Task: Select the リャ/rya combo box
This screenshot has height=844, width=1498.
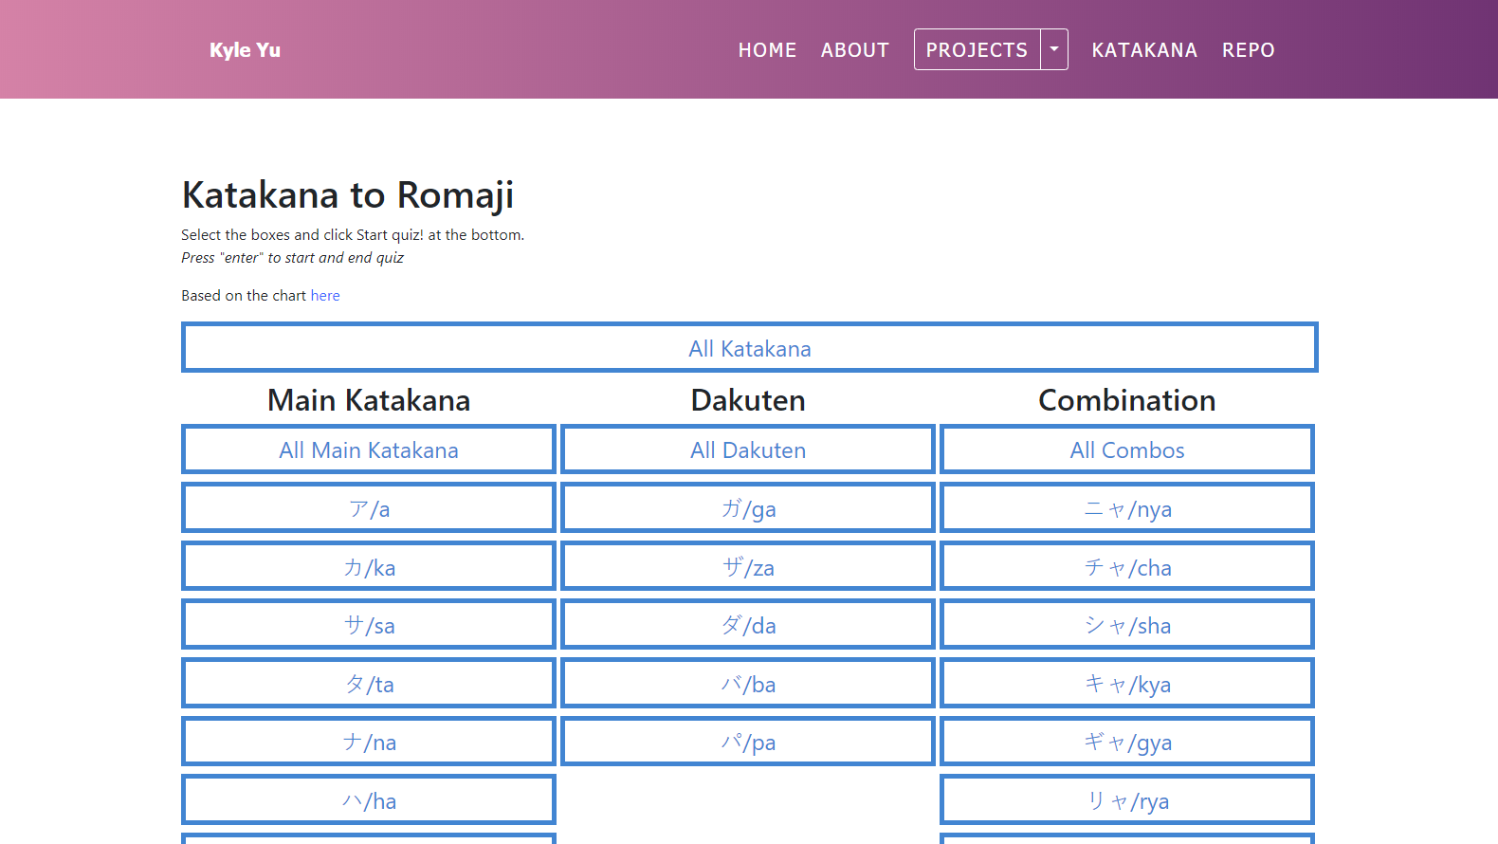Action: [1127, 800]
